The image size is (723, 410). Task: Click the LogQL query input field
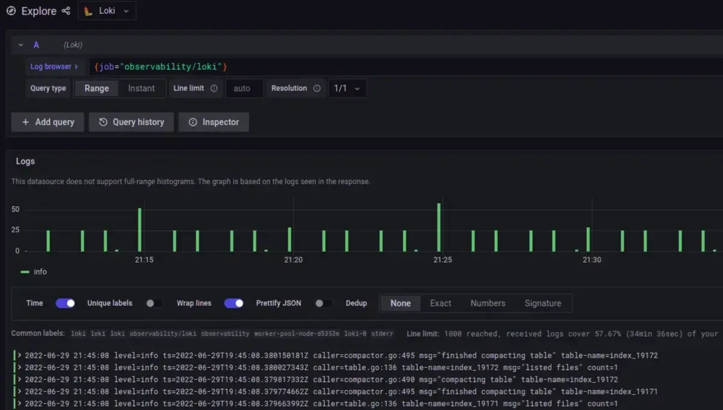tap(405, 67)
